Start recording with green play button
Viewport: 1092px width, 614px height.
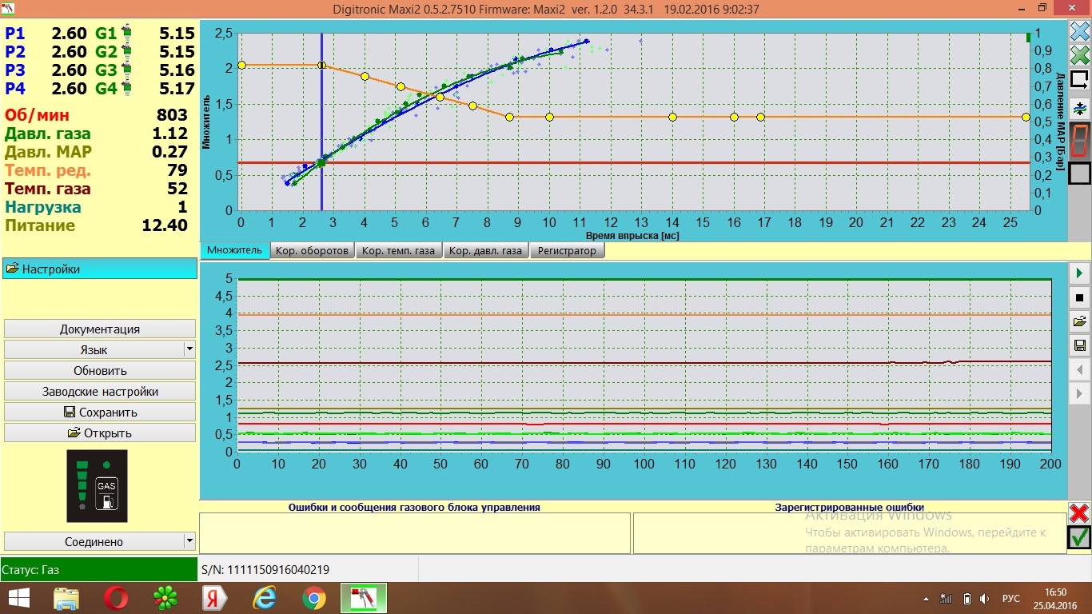[1079, 273]
